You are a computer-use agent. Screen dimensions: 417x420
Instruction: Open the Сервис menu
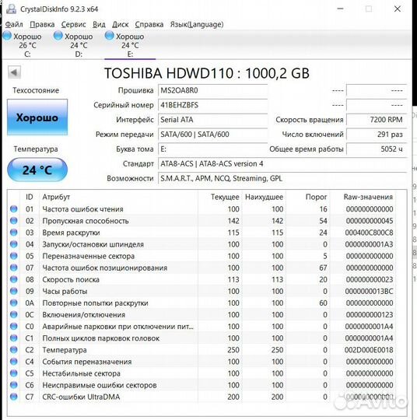point(73,24)
